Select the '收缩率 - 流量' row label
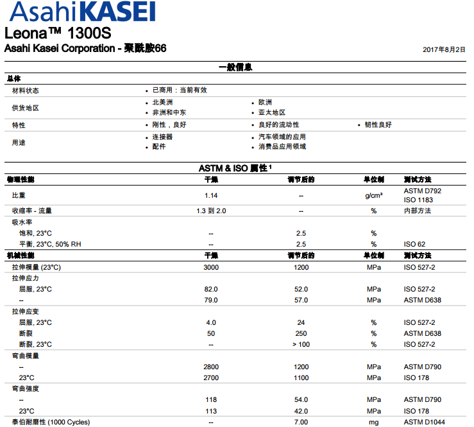The height and width of the screenshot is (427, 474). 31,211
